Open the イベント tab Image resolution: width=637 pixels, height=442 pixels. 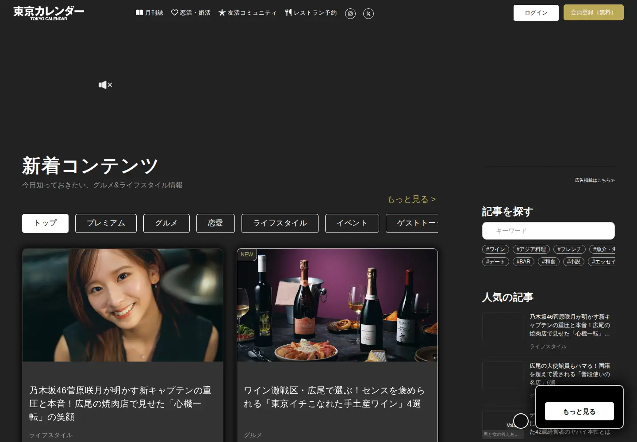point(352,223)
